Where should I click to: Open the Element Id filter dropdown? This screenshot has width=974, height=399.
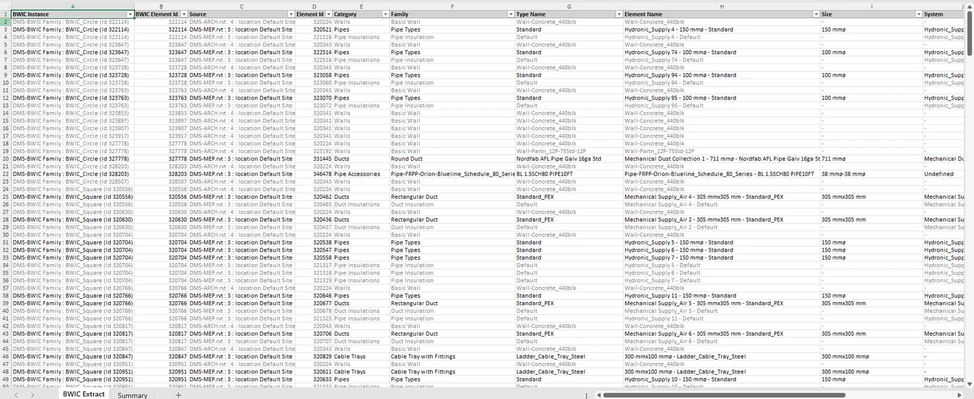(329, 14)
